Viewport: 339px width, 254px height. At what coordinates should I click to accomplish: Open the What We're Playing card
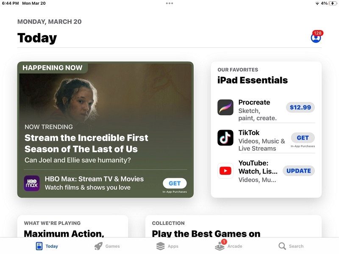point(72,226)
